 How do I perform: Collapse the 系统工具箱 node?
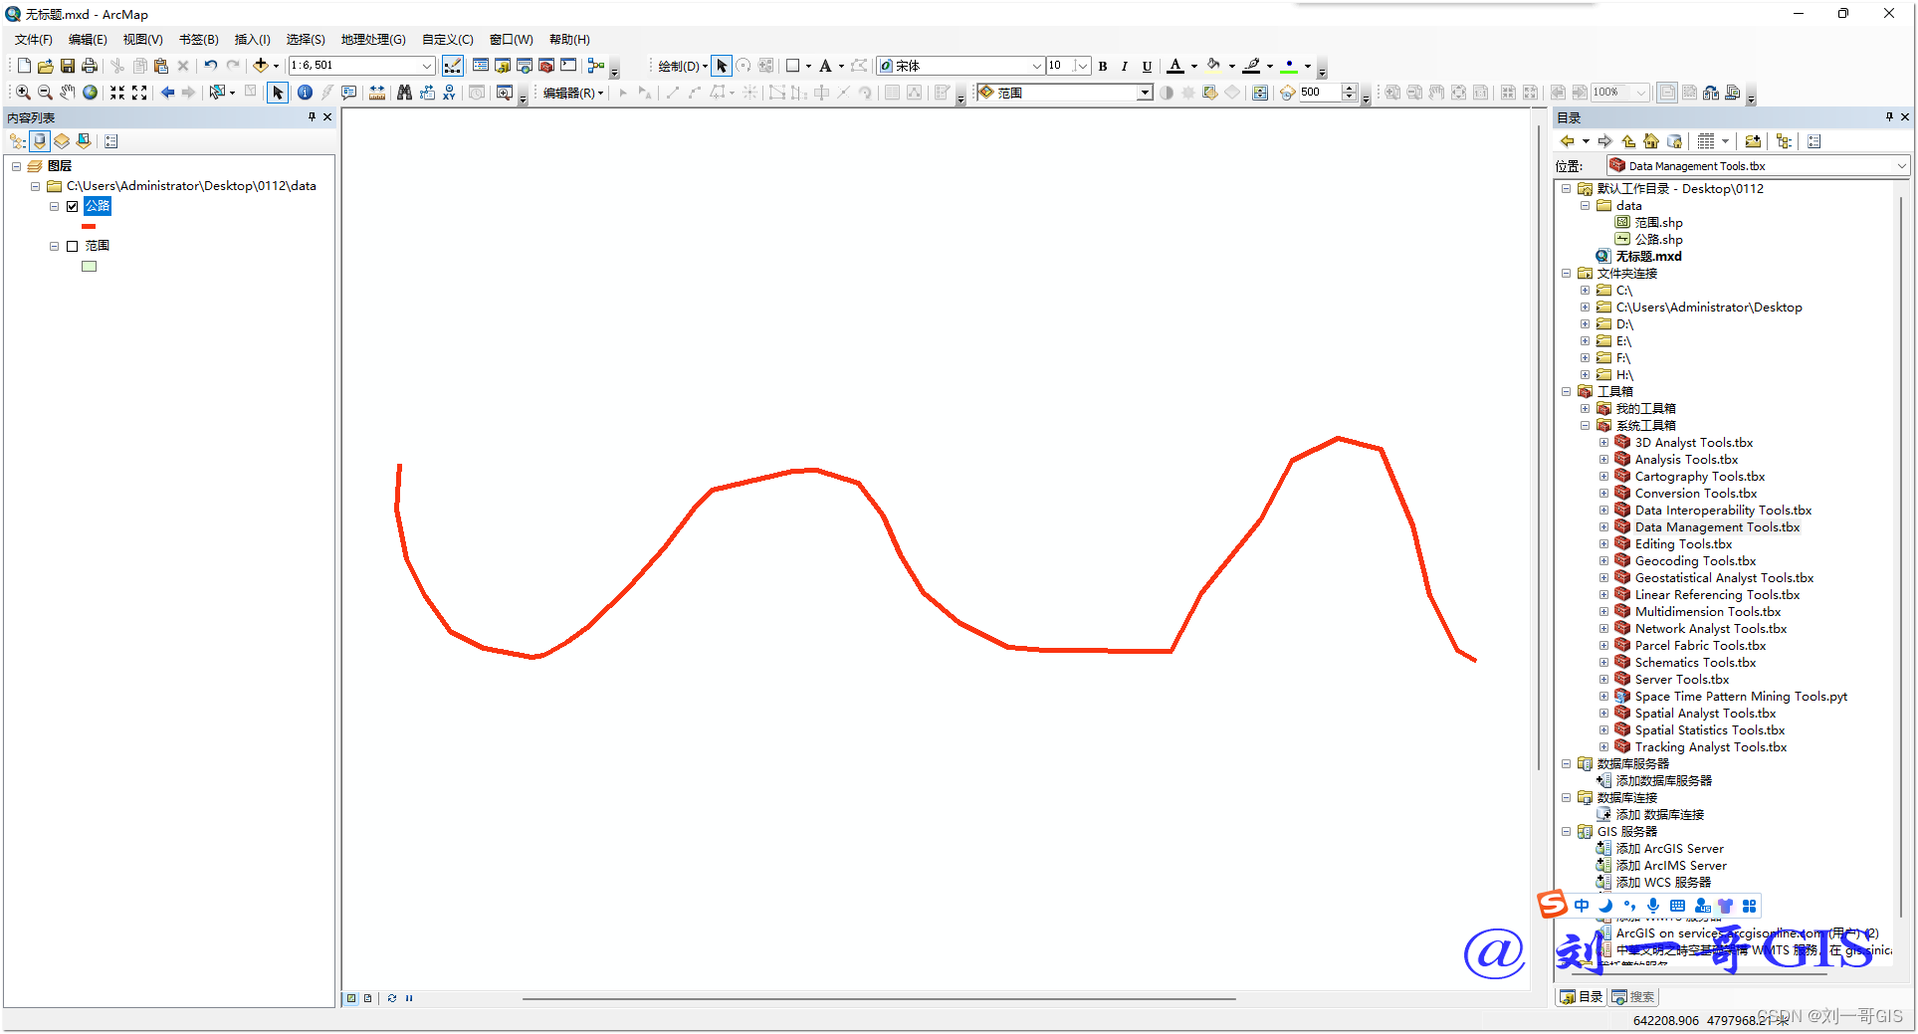[1585, 426]
